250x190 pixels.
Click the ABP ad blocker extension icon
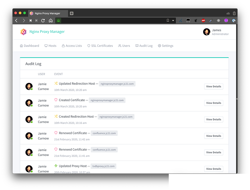click(x=203, y=20)
